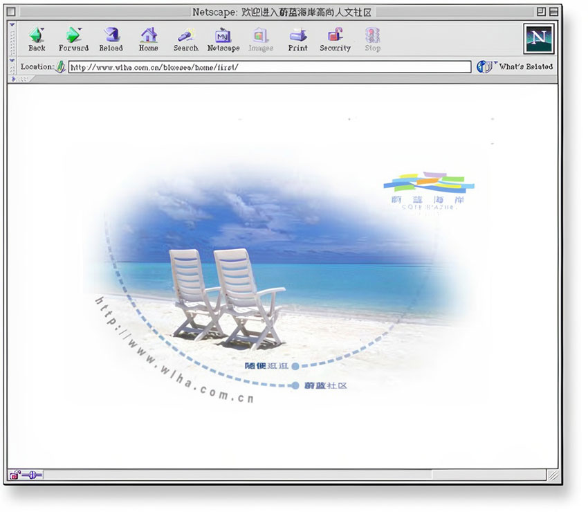Image resolution: width=588 pixels, height=512 pixels.
Task: Reload the current page
Action: tap(111, 39)
